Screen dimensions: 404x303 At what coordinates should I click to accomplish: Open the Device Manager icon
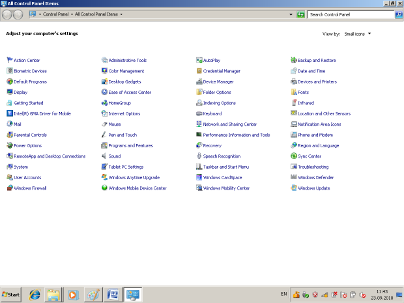click(x=199, y=81)
